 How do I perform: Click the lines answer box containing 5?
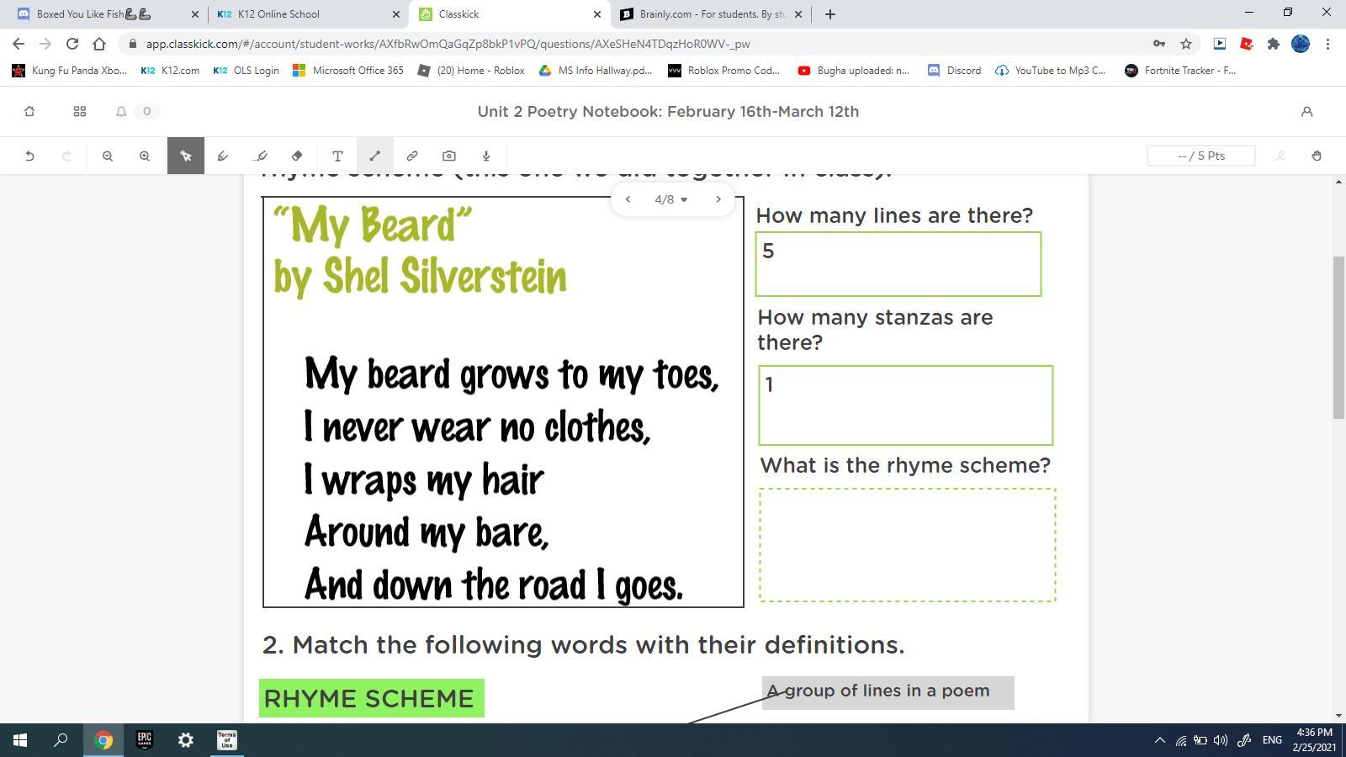[x=898, y=264]
